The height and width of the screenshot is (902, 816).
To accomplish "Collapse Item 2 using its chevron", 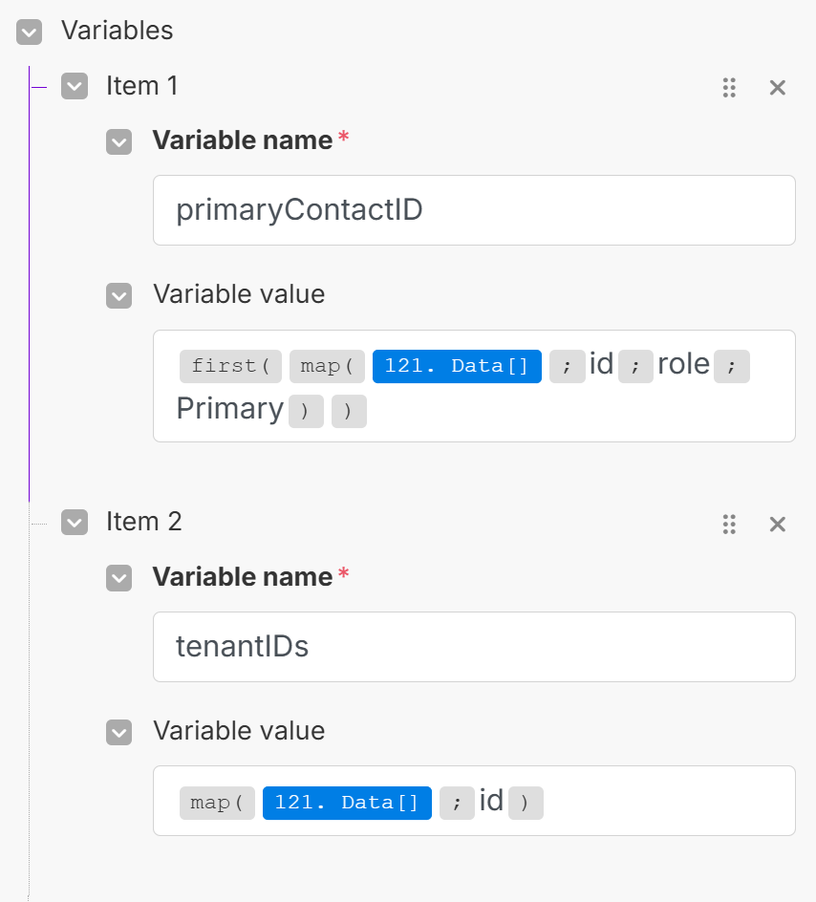I will pyautogui.click(x=75, y=523).
